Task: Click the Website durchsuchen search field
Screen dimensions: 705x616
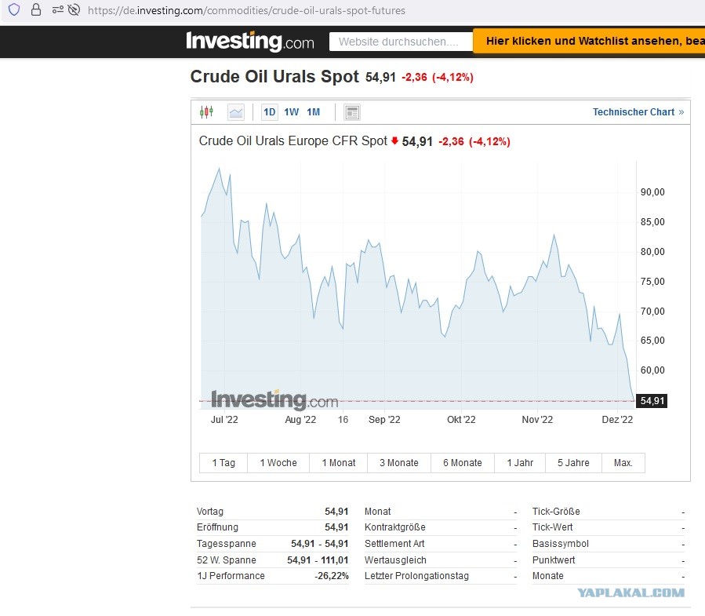Action: coord(400,42)
